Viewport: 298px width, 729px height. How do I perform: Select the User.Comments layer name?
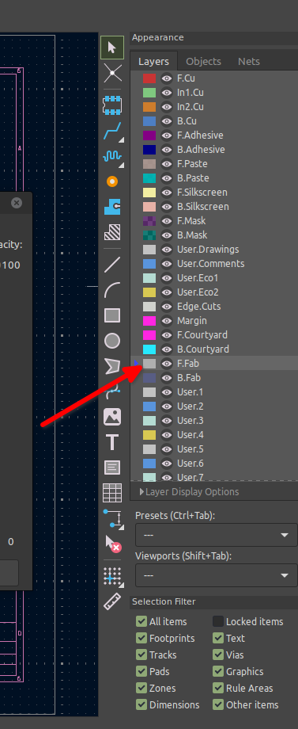[x=211, y=264]
